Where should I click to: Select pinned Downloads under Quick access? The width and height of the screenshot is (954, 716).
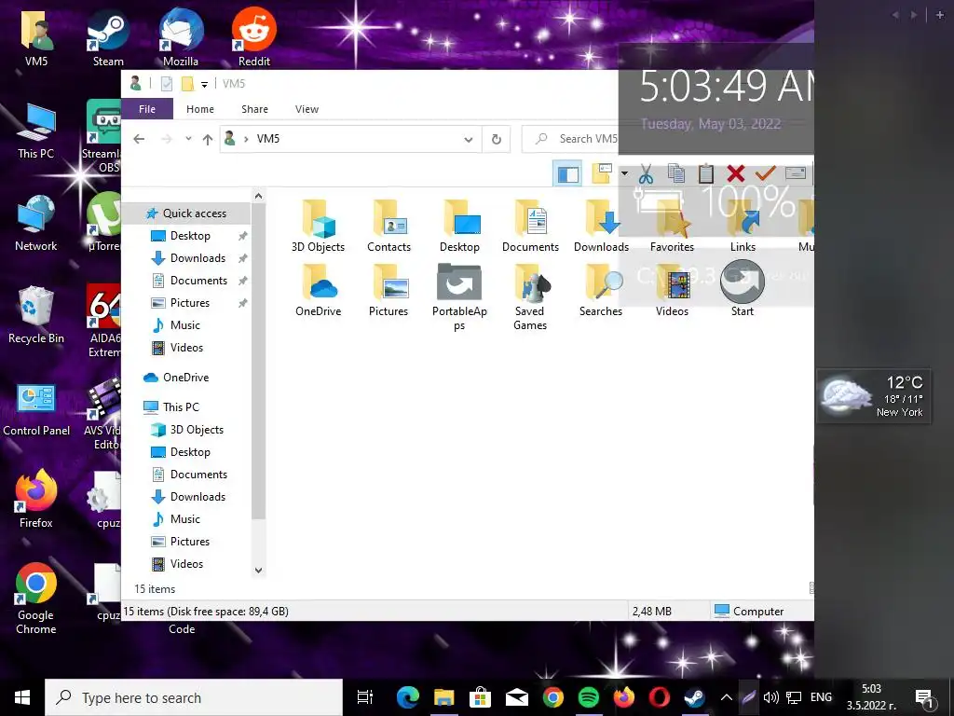tap(198, 258)
